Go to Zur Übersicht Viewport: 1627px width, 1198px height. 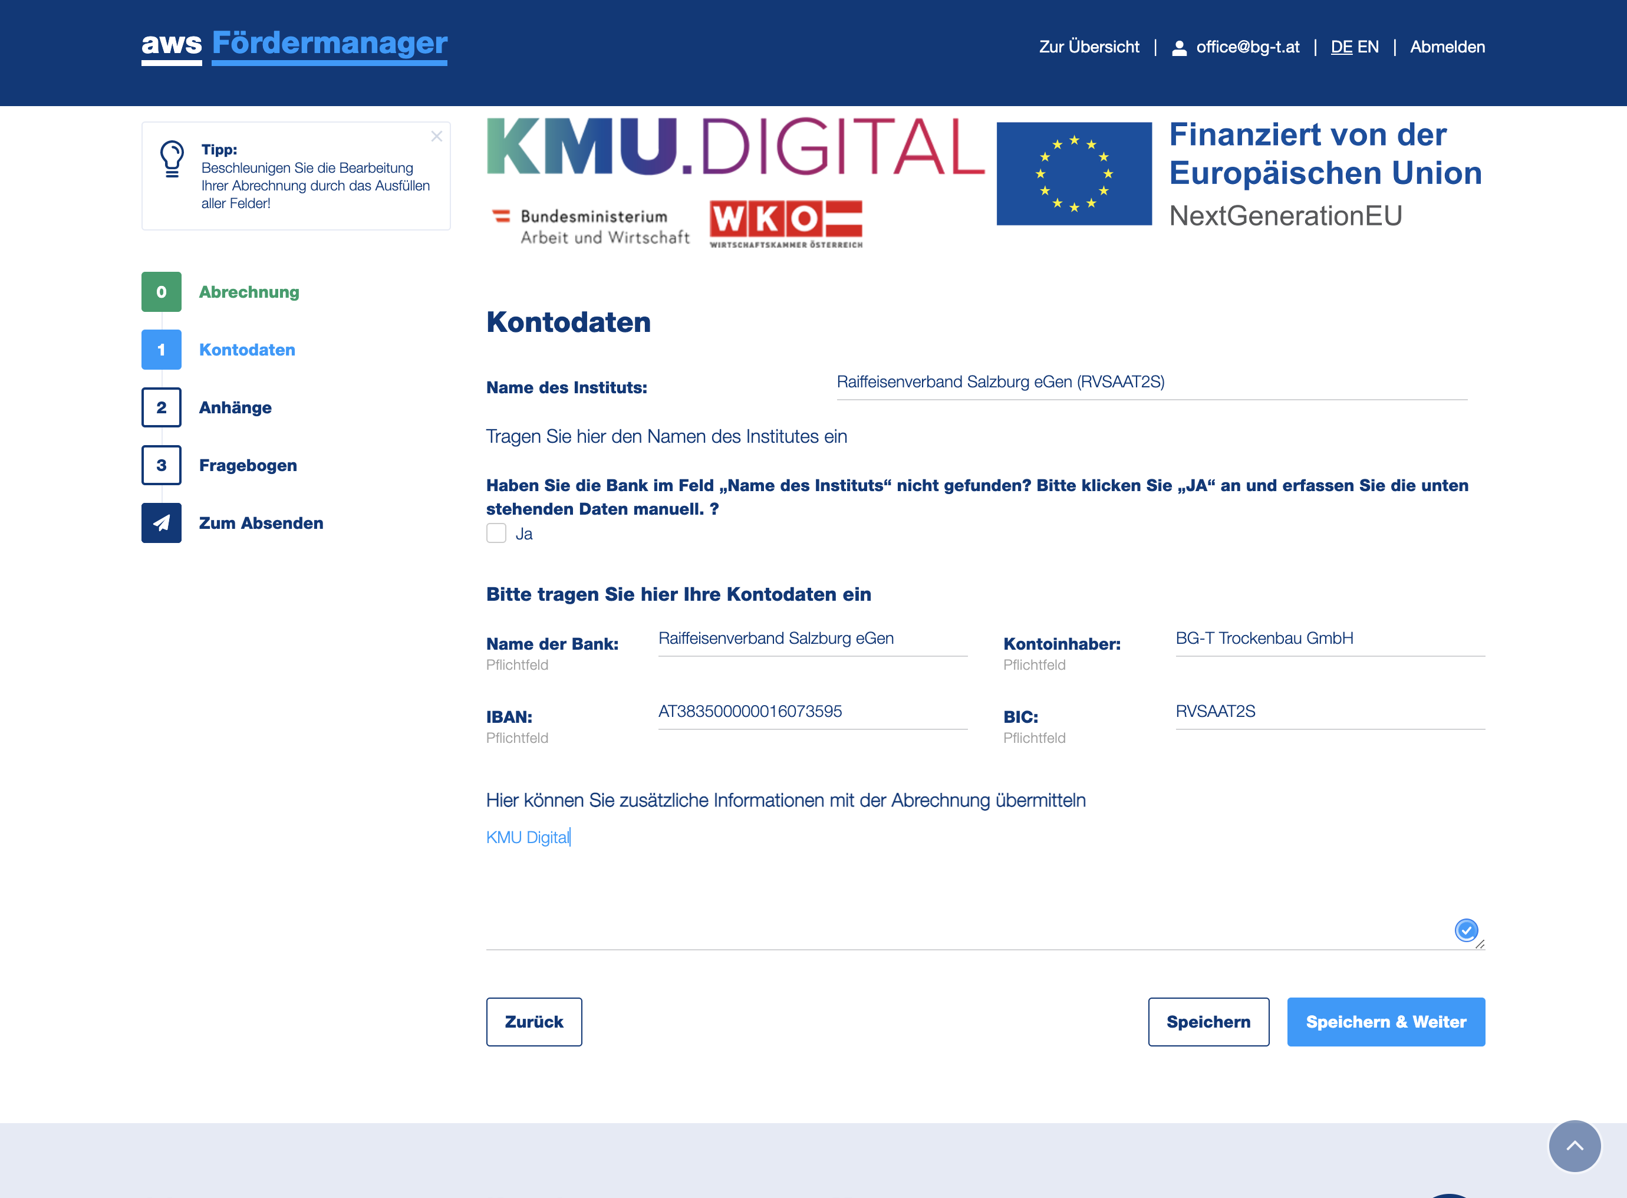(x=1089, y=47)
